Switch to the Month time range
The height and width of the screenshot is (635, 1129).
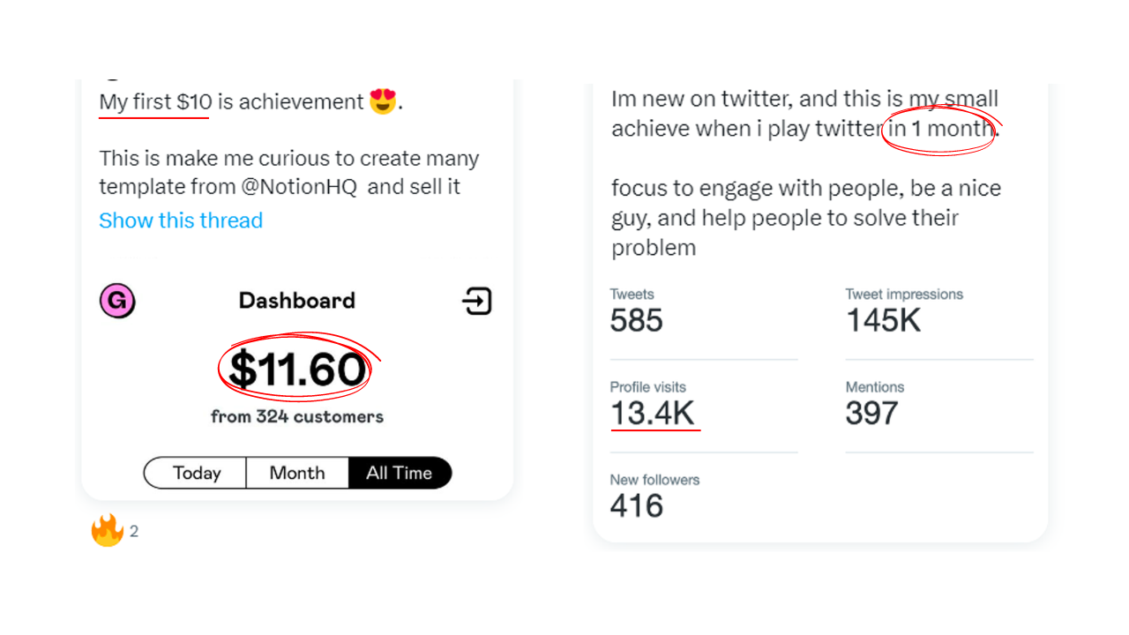point(297,473)
